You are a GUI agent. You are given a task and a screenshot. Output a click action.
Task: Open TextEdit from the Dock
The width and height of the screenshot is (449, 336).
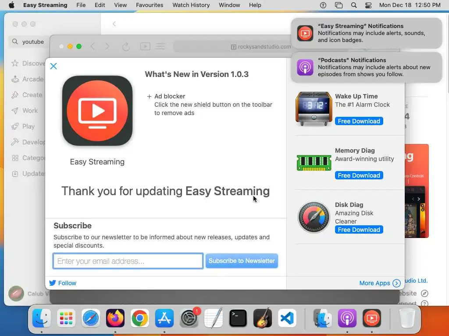point(214,318)
